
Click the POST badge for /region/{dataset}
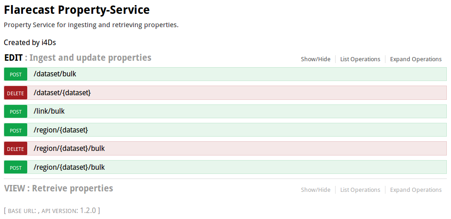pyautogui.click(x=16, y=130)
